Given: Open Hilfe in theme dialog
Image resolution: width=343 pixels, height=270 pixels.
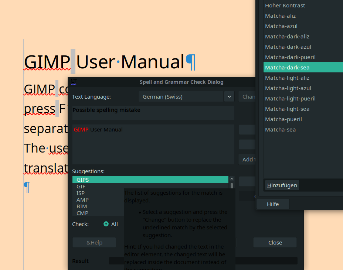Looking at the screenshot, I should point(273,204).
